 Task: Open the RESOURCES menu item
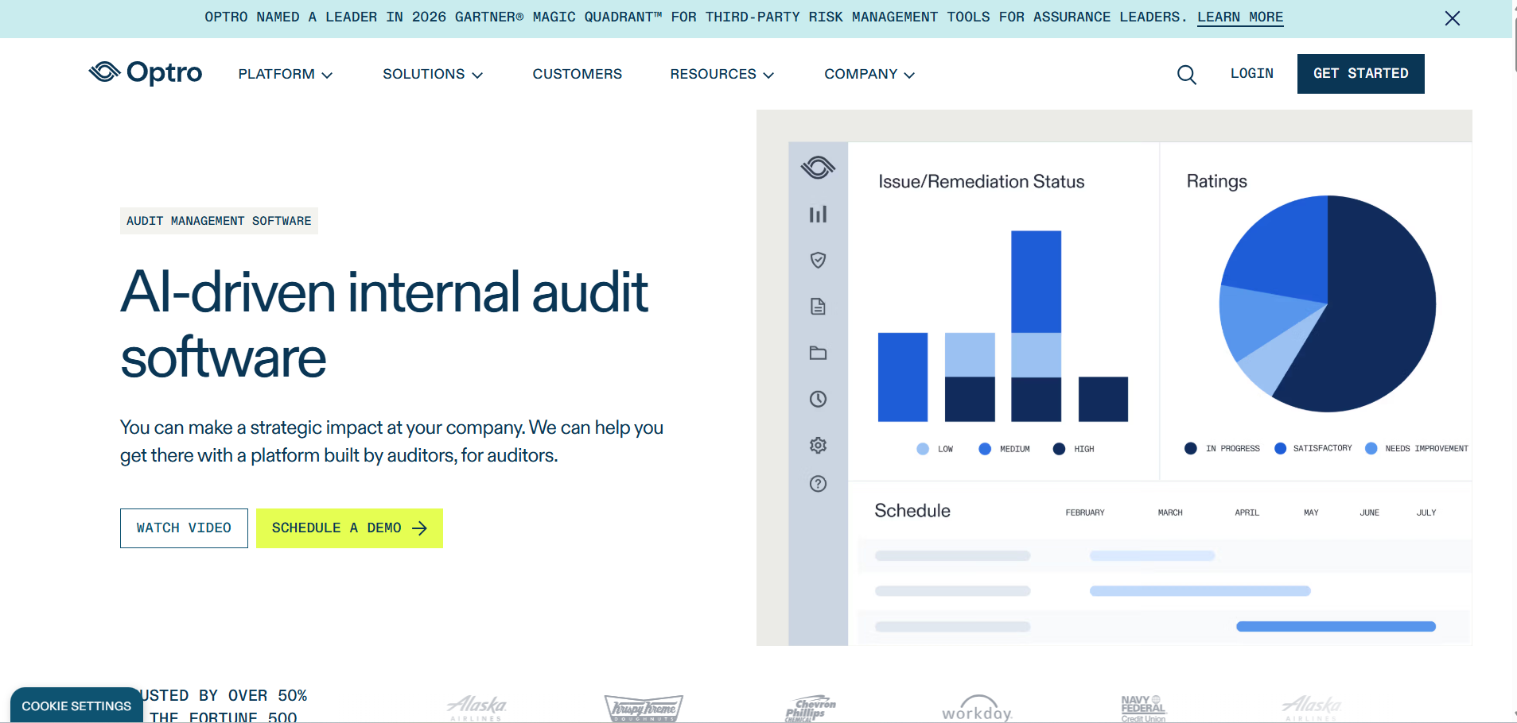(721, 74)
